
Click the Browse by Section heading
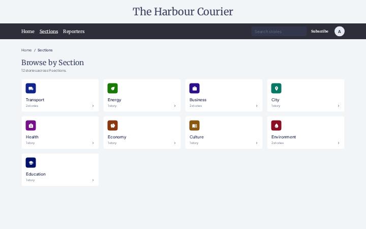pos(52,63)
